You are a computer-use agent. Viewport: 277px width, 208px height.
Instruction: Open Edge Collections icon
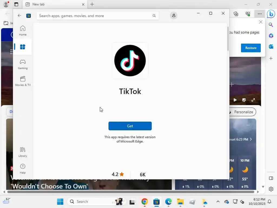tap(236, 14)
